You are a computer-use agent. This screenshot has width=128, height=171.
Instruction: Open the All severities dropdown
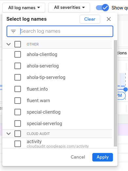click(69, 8)
